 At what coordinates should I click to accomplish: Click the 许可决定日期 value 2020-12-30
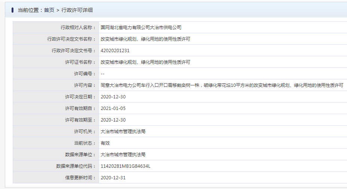(x=113, y=97)
